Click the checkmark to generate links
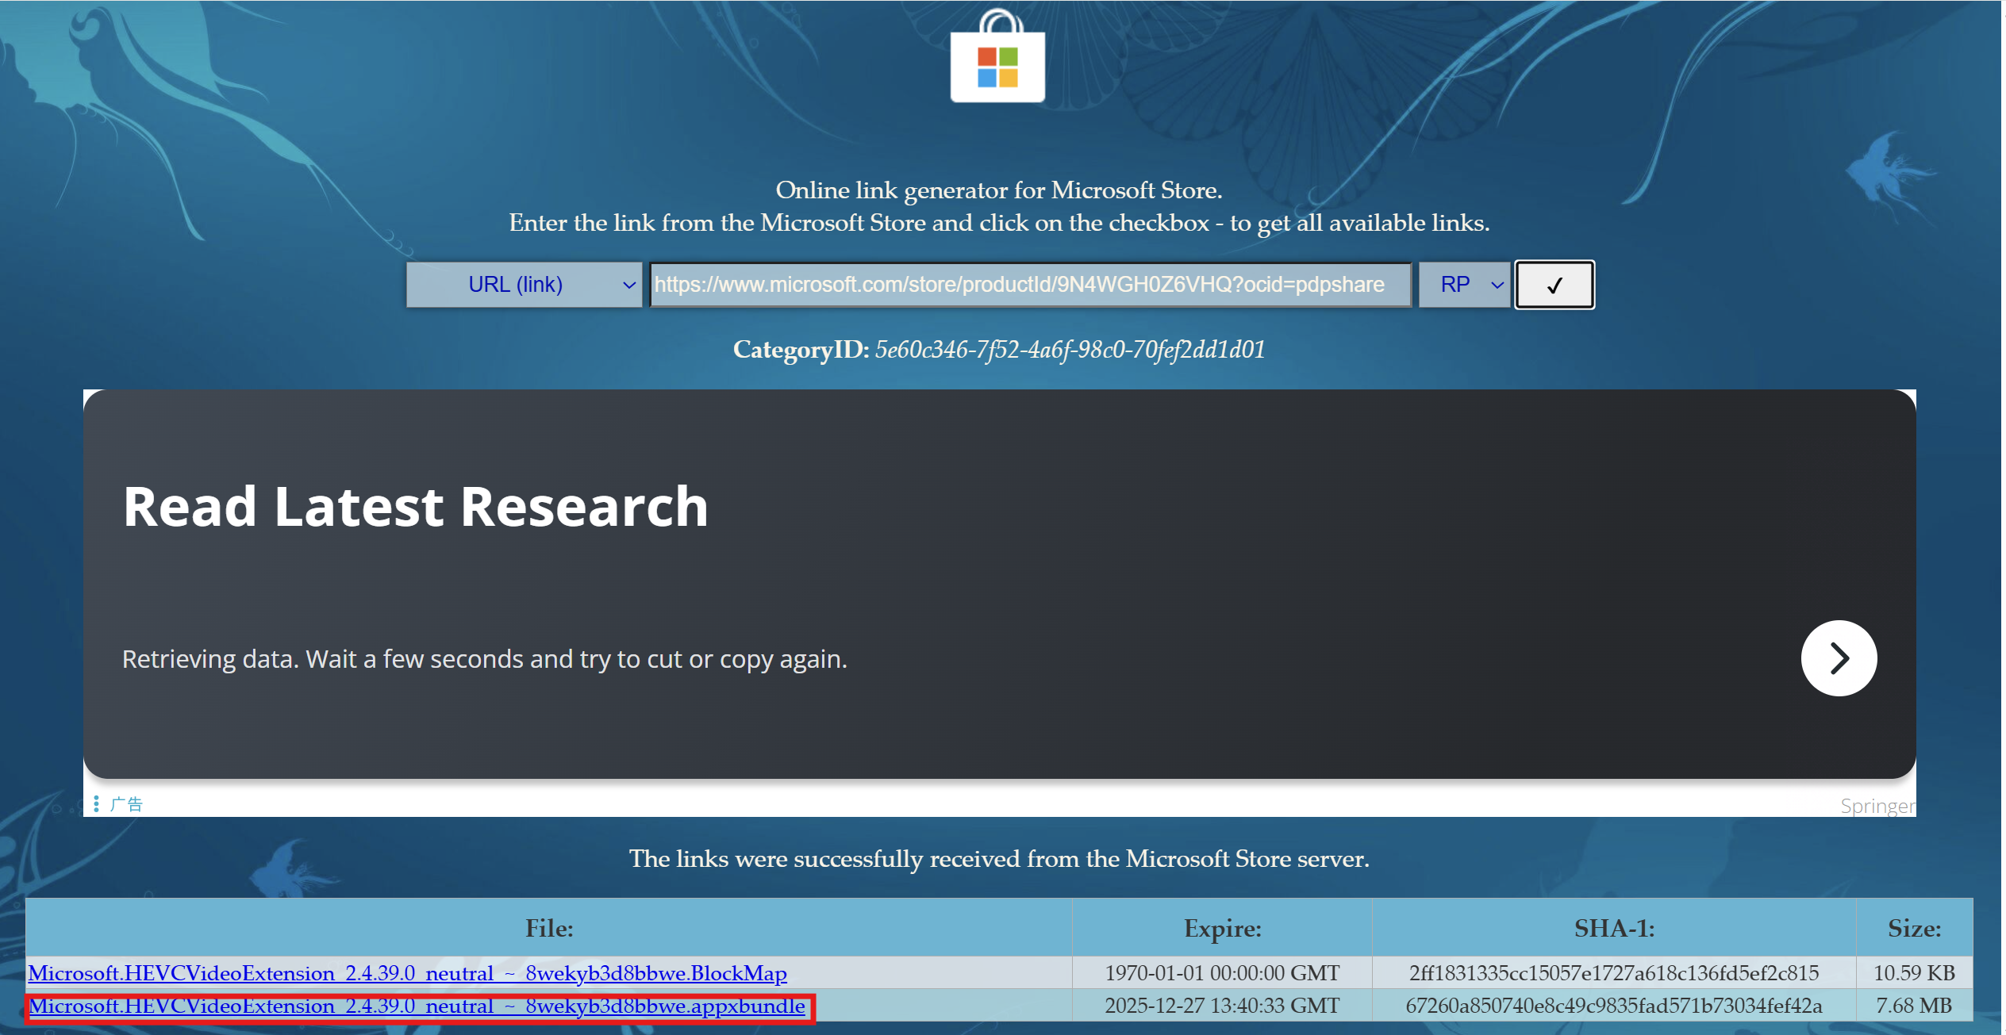 tap(1553, 285)
